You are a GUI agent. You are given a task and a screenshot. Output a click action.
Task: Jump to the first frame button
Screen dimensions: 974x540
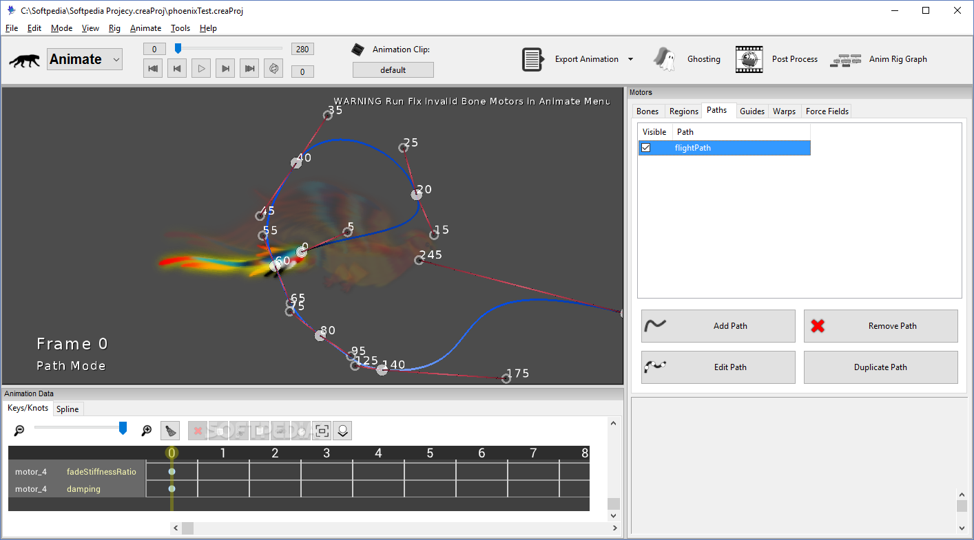154,68
